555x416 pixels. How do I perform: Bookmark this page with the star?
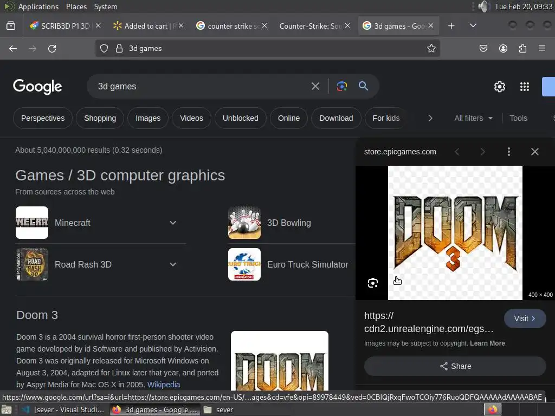click(431, 48)
